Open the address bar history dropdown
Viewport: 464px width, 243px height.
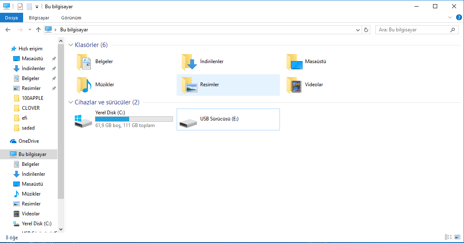(358, 30)
